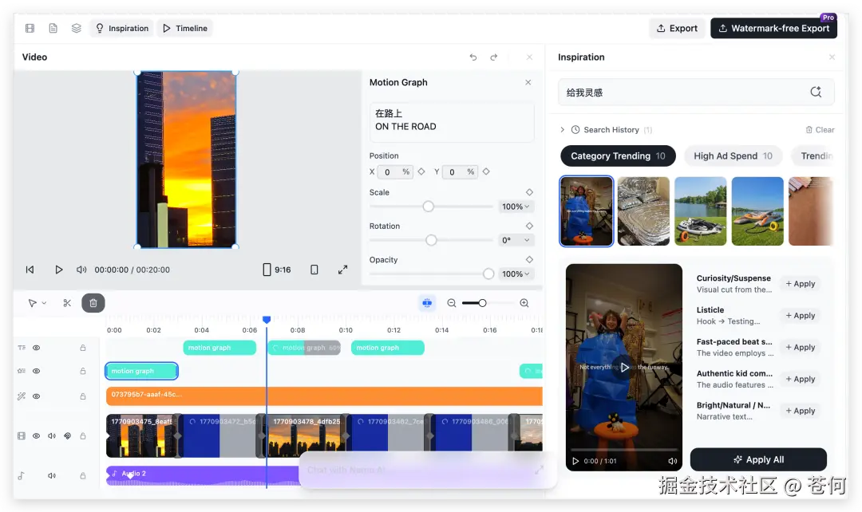
Task: Click the fullscreen expand icon below the preview
Action: [x=343, y=270]
